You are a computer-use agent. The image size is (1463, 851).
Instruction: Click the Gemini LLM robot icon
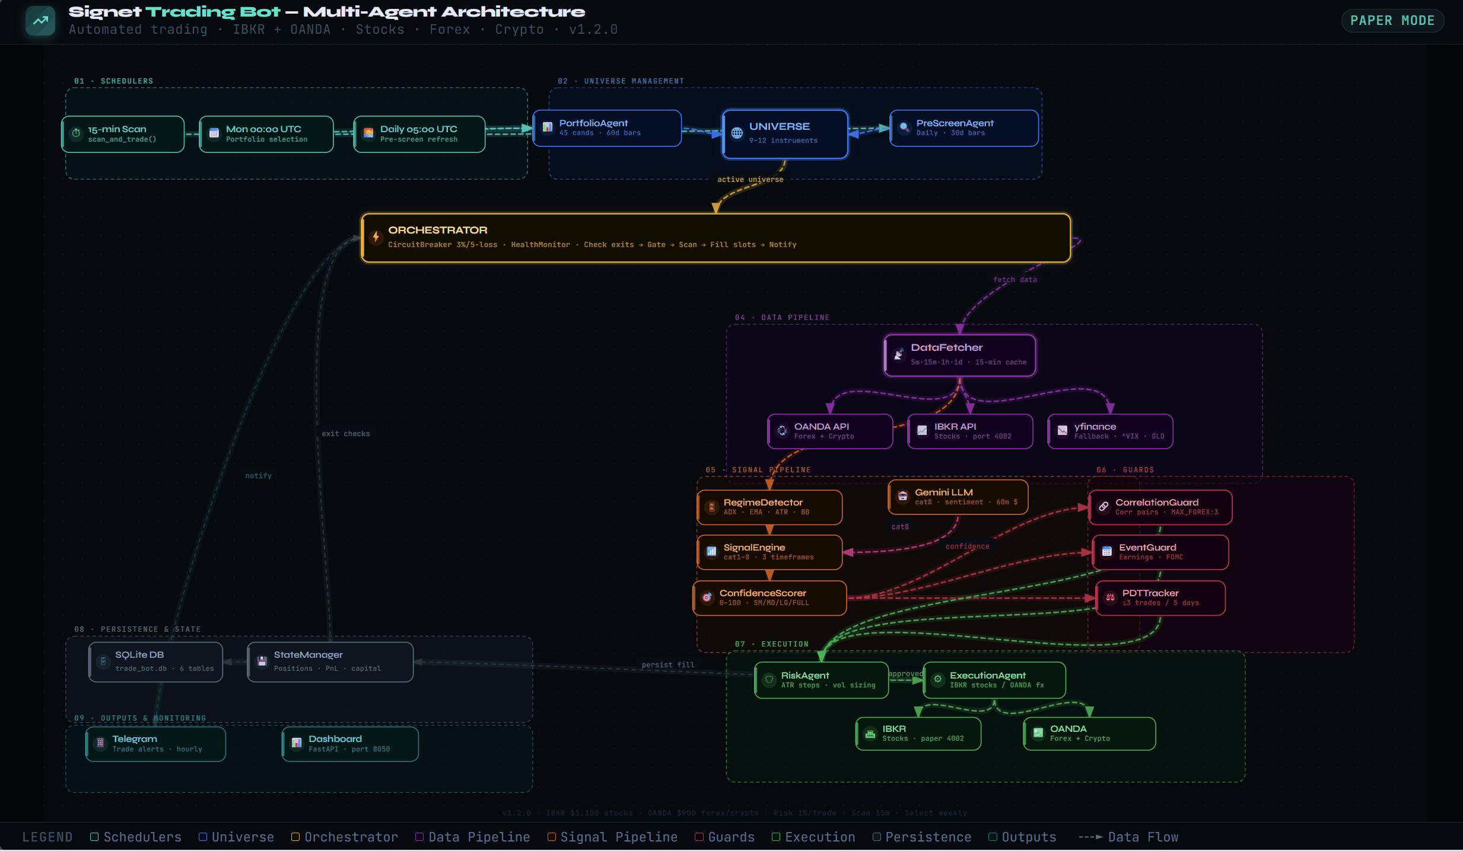pyautogui.click(x=902, y=496)
